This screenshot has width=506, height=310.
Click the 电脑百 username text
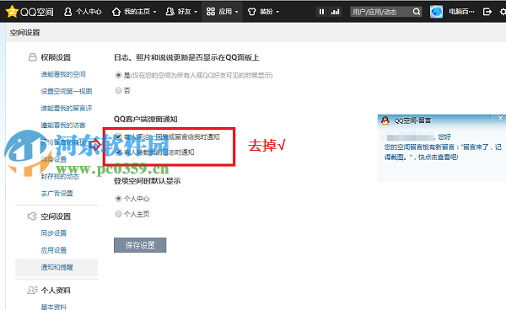461,12
